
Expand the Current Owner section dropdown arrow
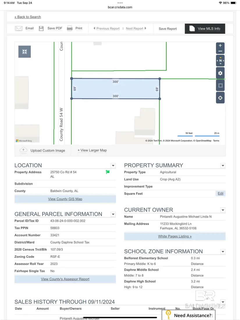(223, 210)
